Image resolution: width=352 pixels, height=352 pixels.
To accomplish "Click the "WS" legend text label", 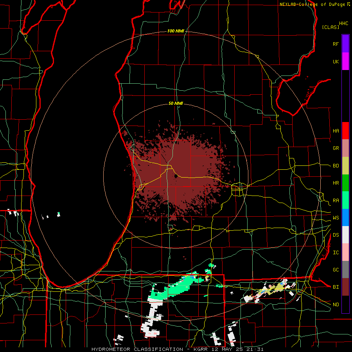I will [x=336, y=218].
